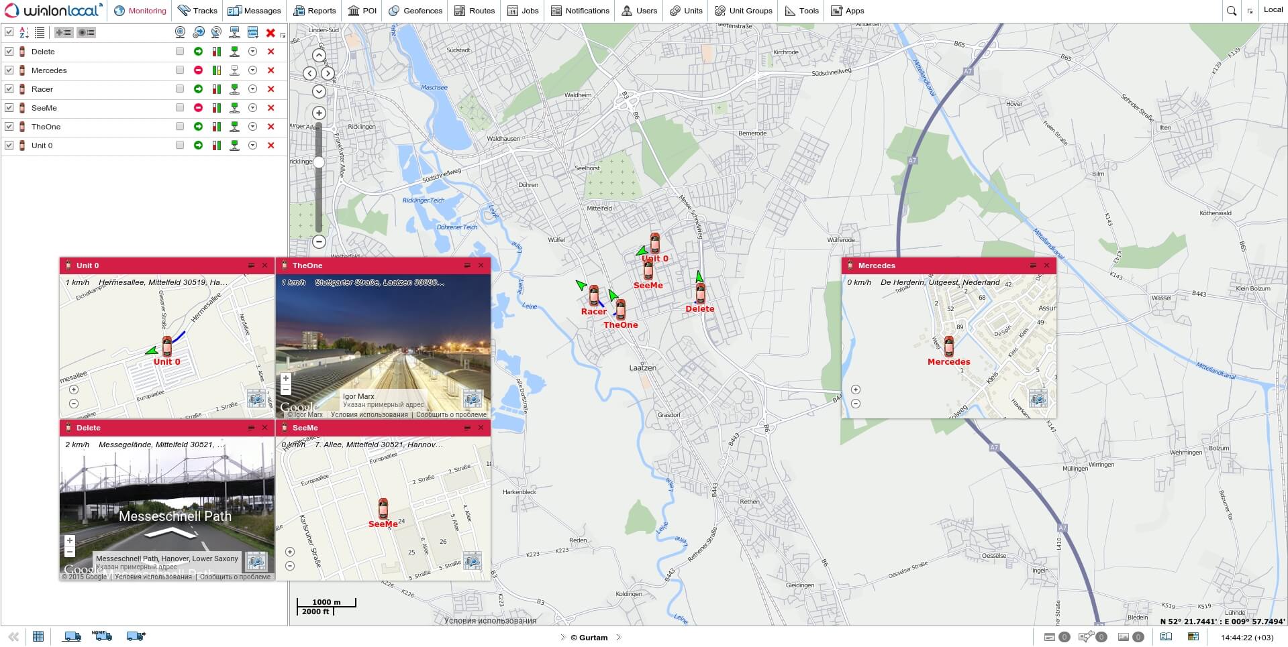Click the green motion arrow for Racer
The height and width of the screenshot is (647, 1288).
tap(198, 89)
